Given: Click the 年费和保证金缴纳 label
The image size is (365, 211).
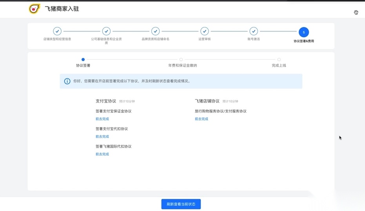Looking at the screenshot, I should point(183,65).
